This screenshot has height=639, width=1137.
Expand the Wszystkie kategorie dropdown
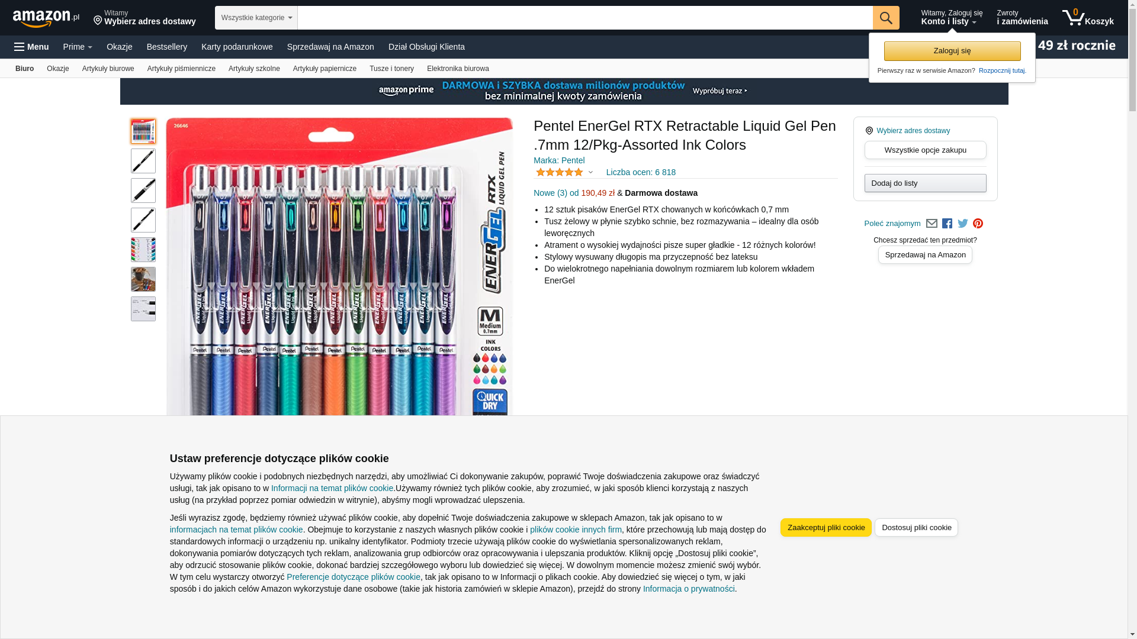coord(256,18)
